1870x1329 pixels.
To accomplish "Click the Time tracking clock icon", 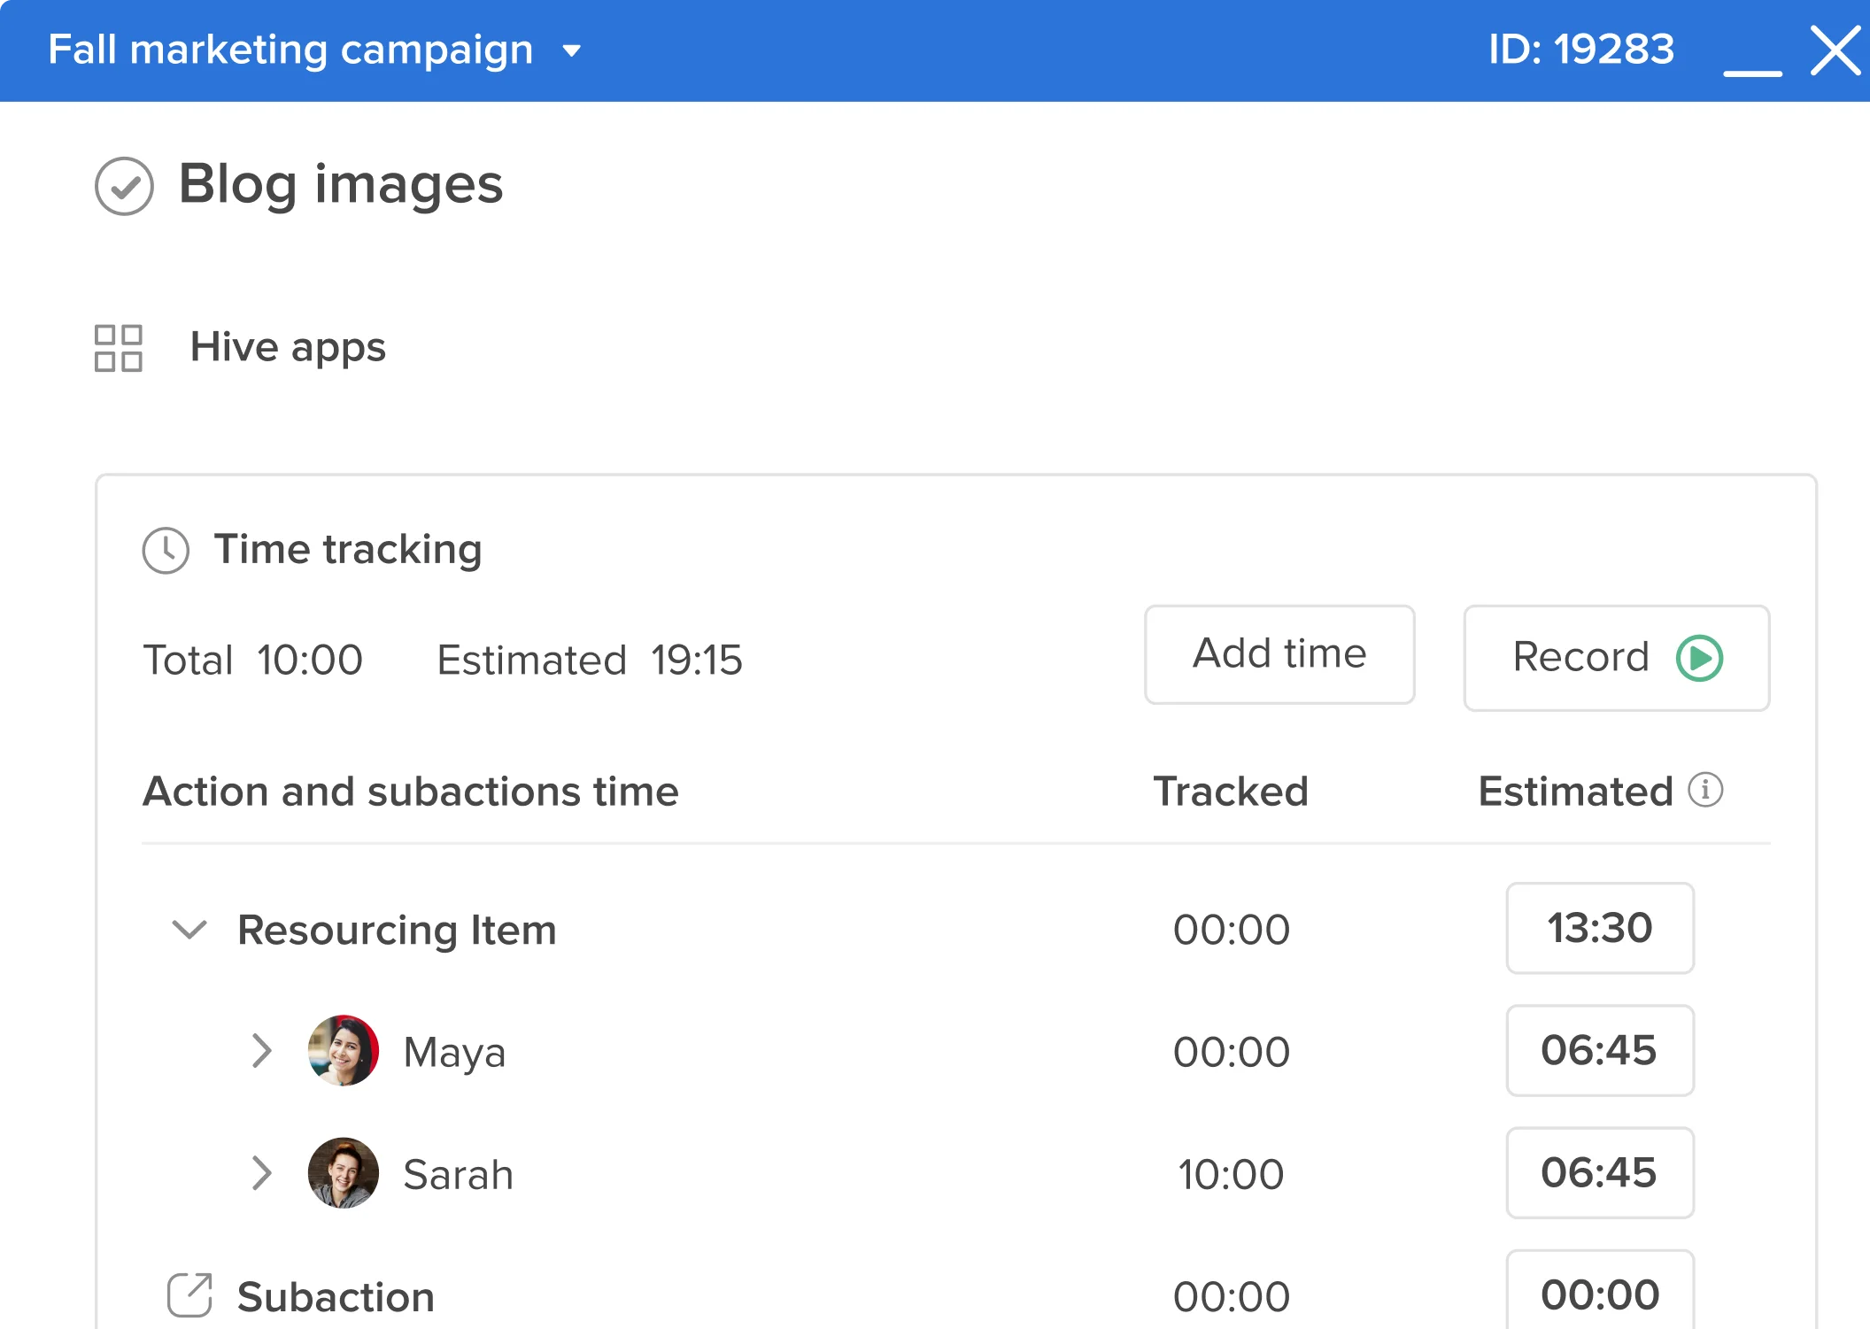I will click(x=166, y=550).
